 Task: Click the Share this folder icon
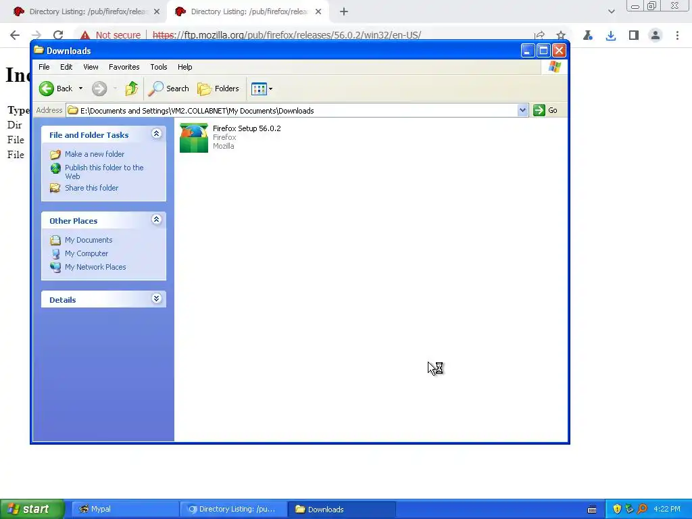55,188
